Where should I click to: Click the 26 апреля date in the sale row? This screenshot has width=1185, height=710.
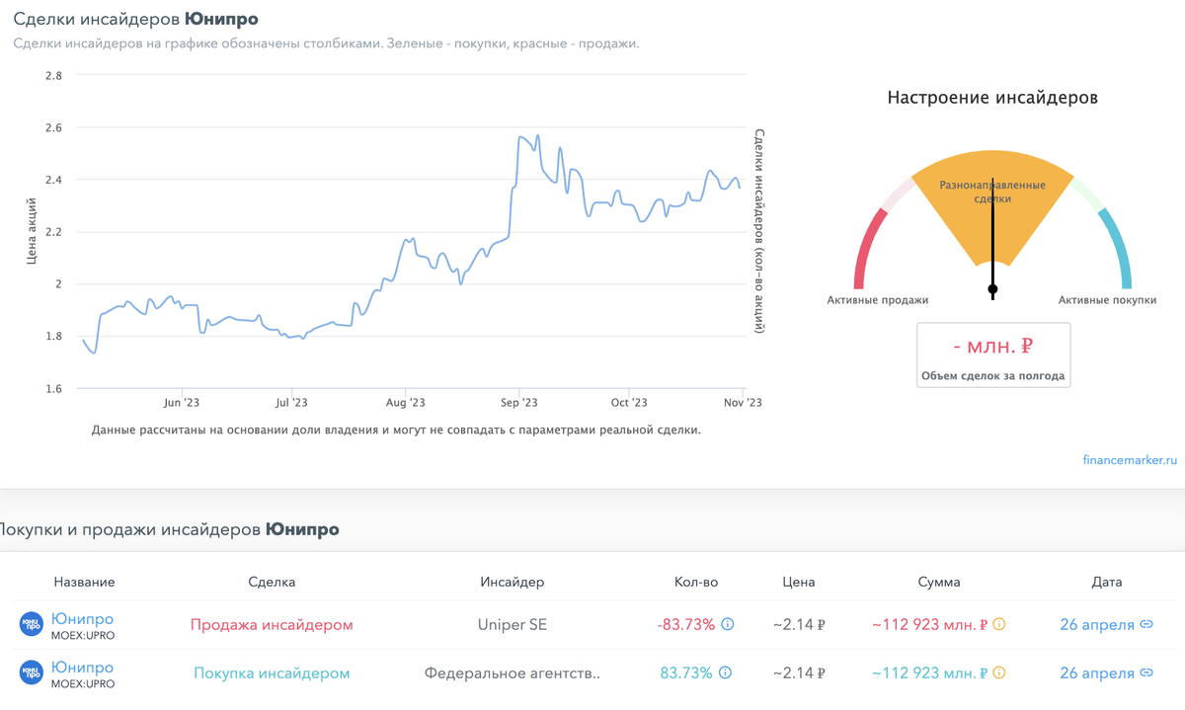[1096, 624]
